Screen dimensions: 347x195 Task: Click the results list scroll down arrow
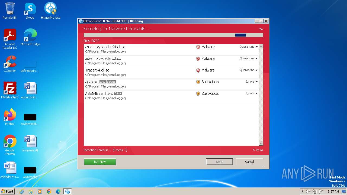pyautogui.click(x=261, y=144)
